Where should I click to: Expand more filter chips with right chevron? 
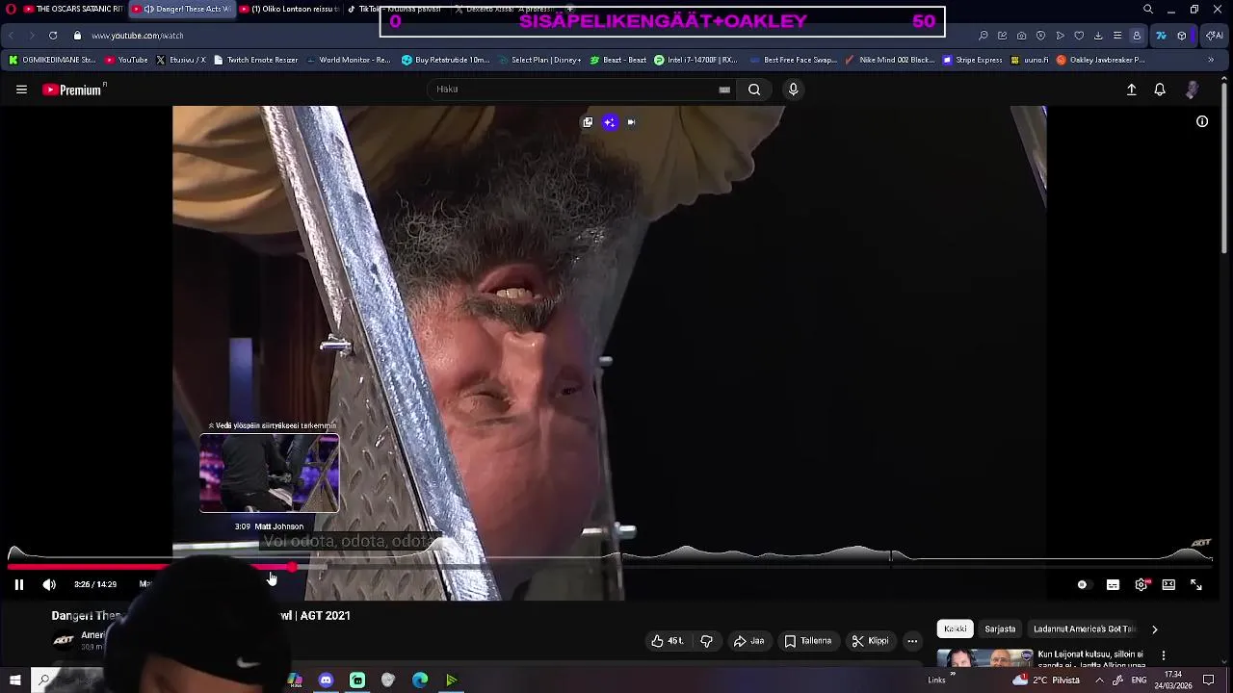point(1155,629)
